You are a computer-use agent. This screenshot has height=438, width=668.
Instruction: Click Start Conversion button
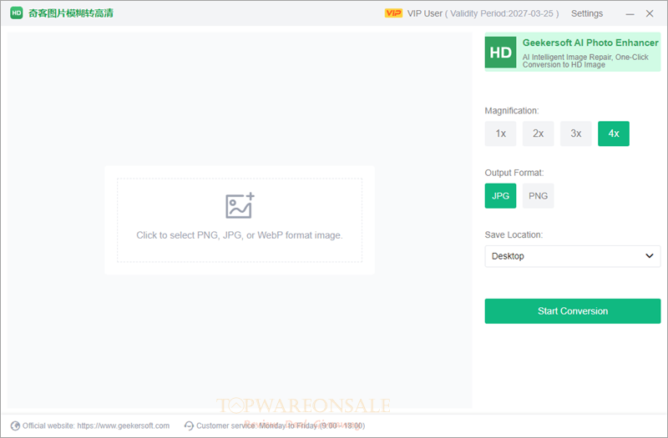(x=573, y=311)
